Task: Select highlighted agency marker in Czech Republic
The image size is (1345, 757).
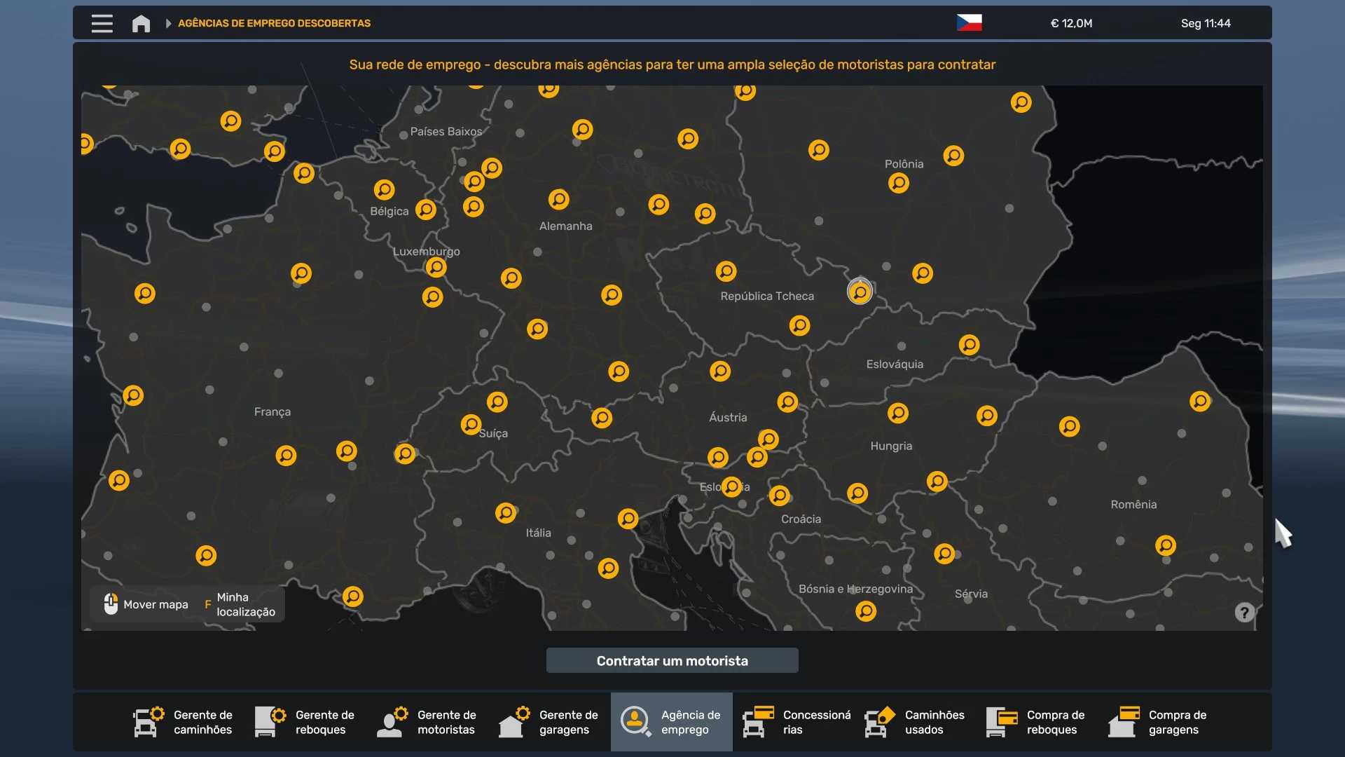Action: [860, 292]
